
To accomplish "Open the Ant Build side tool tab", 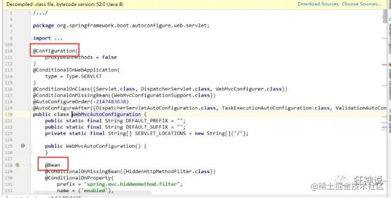I will (x=389, y=120).
